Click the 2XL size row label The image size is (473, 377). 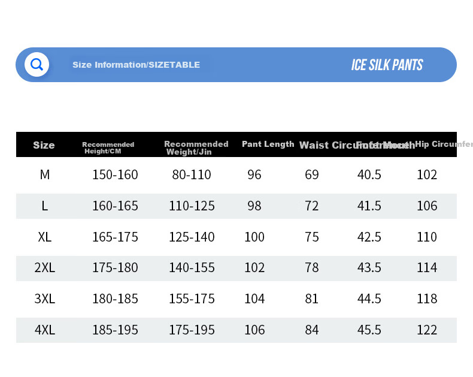coord(45,268)
